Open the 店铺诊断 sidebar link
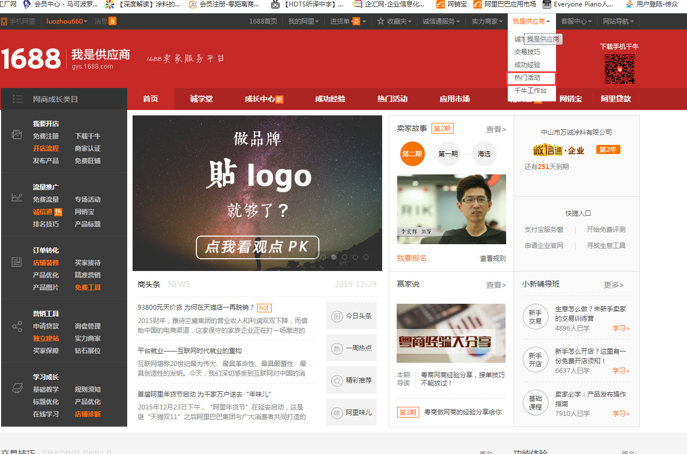Viewport: 687px width, 454px height. coord(87,414)
